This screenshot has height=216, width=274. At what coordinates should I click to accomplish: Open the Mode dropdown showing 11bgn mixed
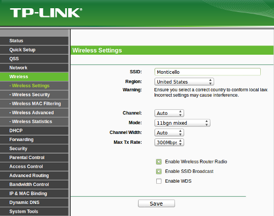(x=182, y=123)
